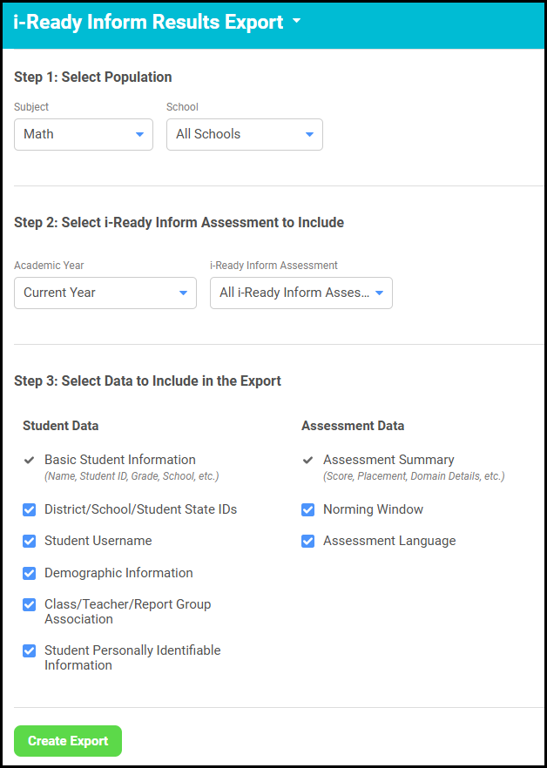
Task: Open the Subject dropdown showing Math
Action: pyautogui.click(x=84, y=134)
